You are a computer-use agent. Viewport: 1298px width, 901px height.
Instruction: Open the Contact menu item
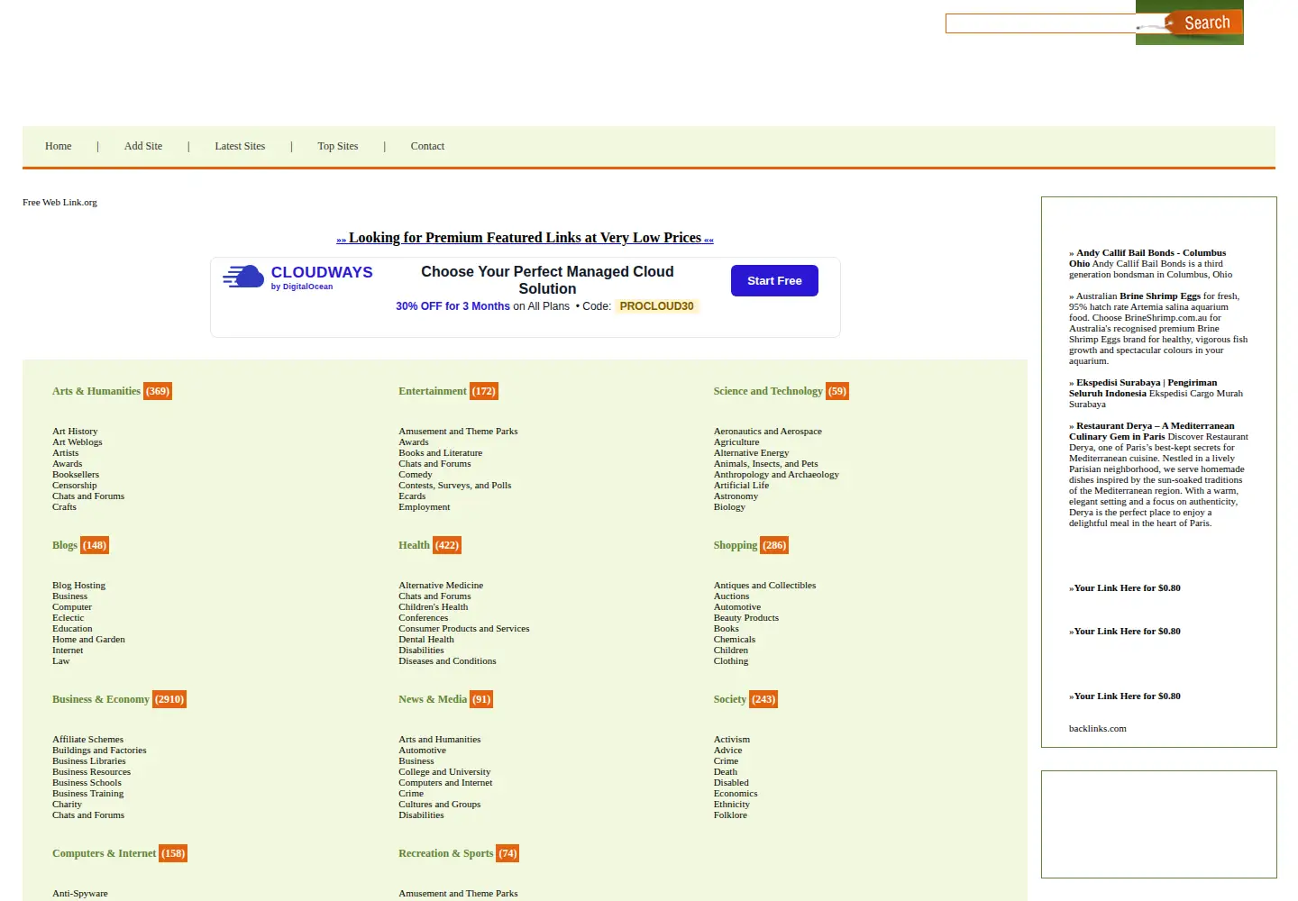click(x=427, y=146)
